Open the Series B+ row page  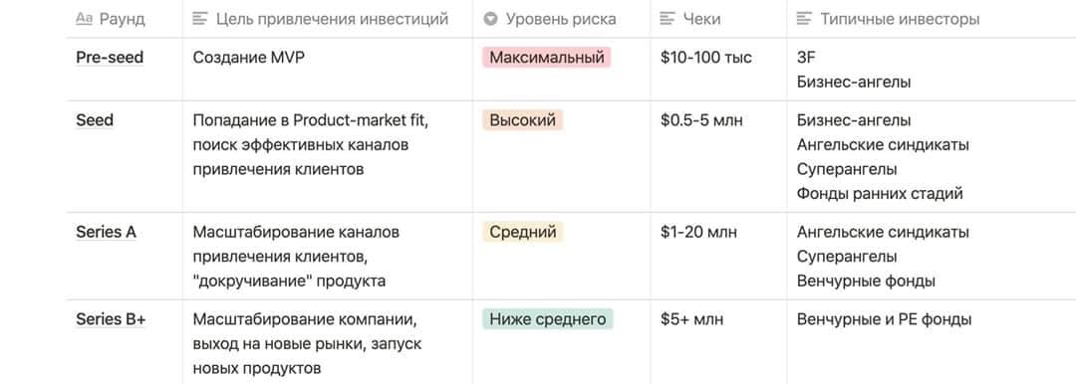pos(111,319)
